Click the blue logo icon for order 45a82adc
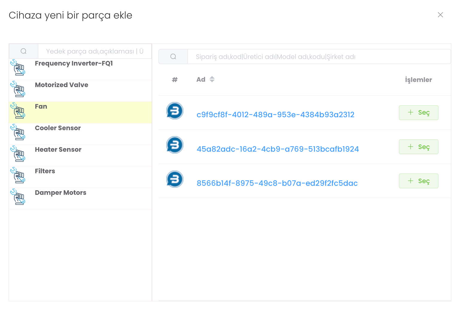 click(x=175, y=145)
